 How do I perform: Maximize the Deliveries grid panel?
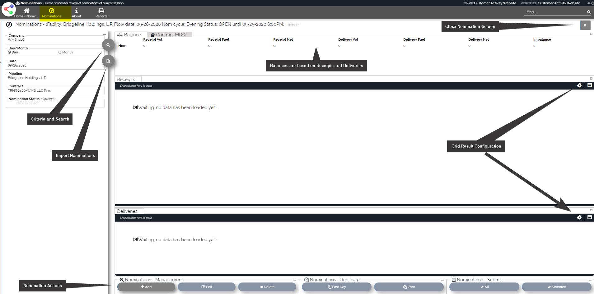pos(589,217)
